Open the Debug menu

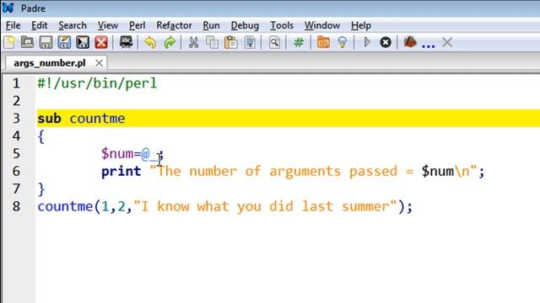pos(245,25)
